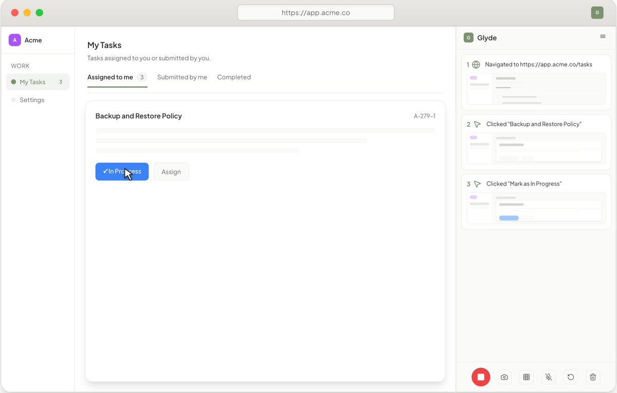Click the Acme workspace name

click(x=33, y=40)
